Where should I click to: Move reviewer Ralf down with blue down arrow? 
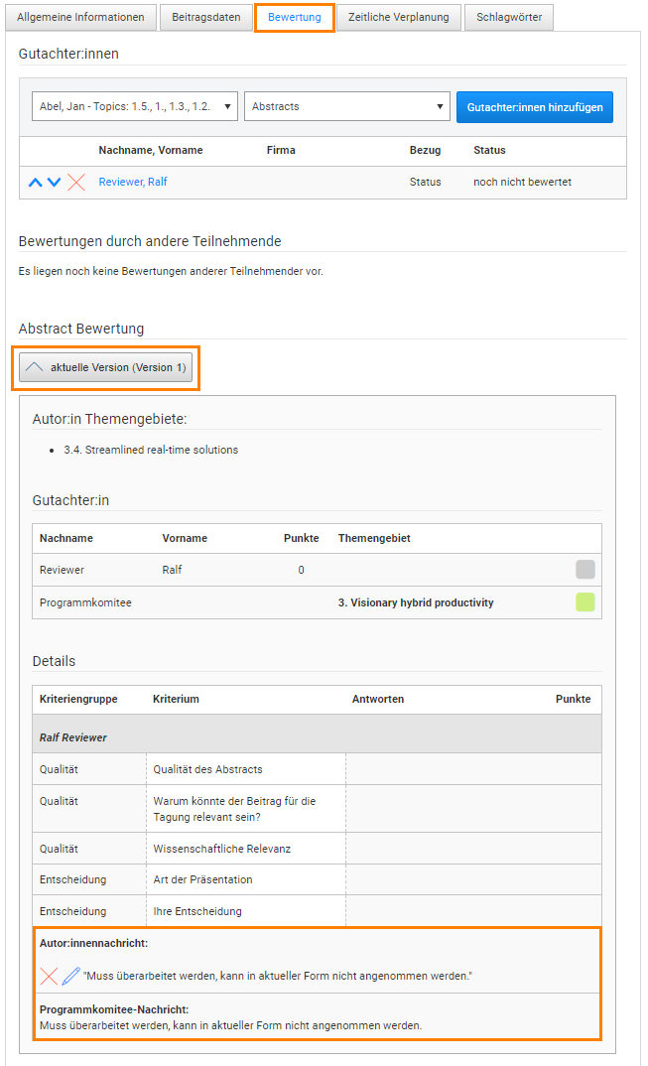click(55, 183)
